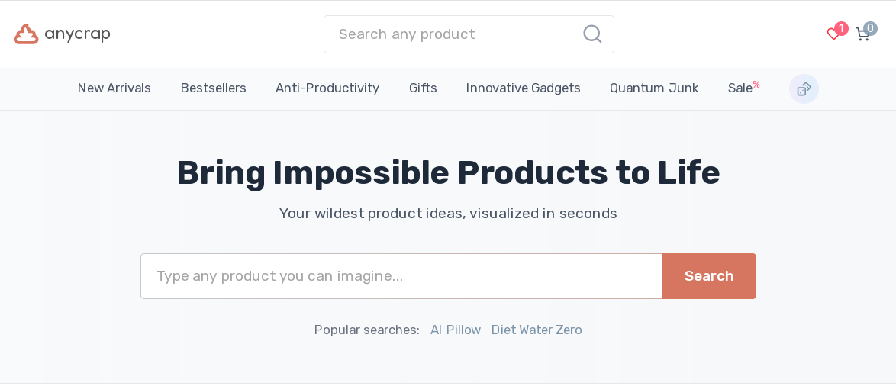This screenshot has height=386, width=896.
Task: Open the Quantum Junk category
Action: [x=654, y=88]
